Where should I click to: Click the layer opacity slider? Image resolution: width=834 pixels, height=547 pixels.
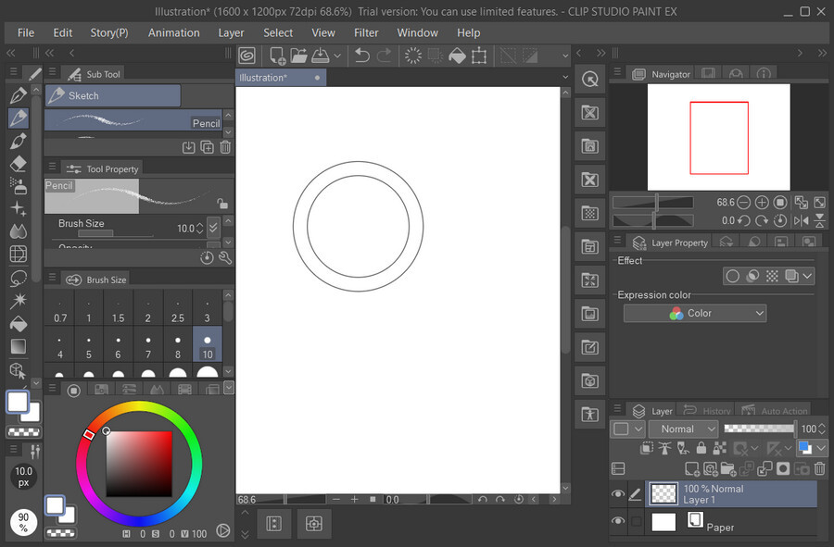click(760, 428)
